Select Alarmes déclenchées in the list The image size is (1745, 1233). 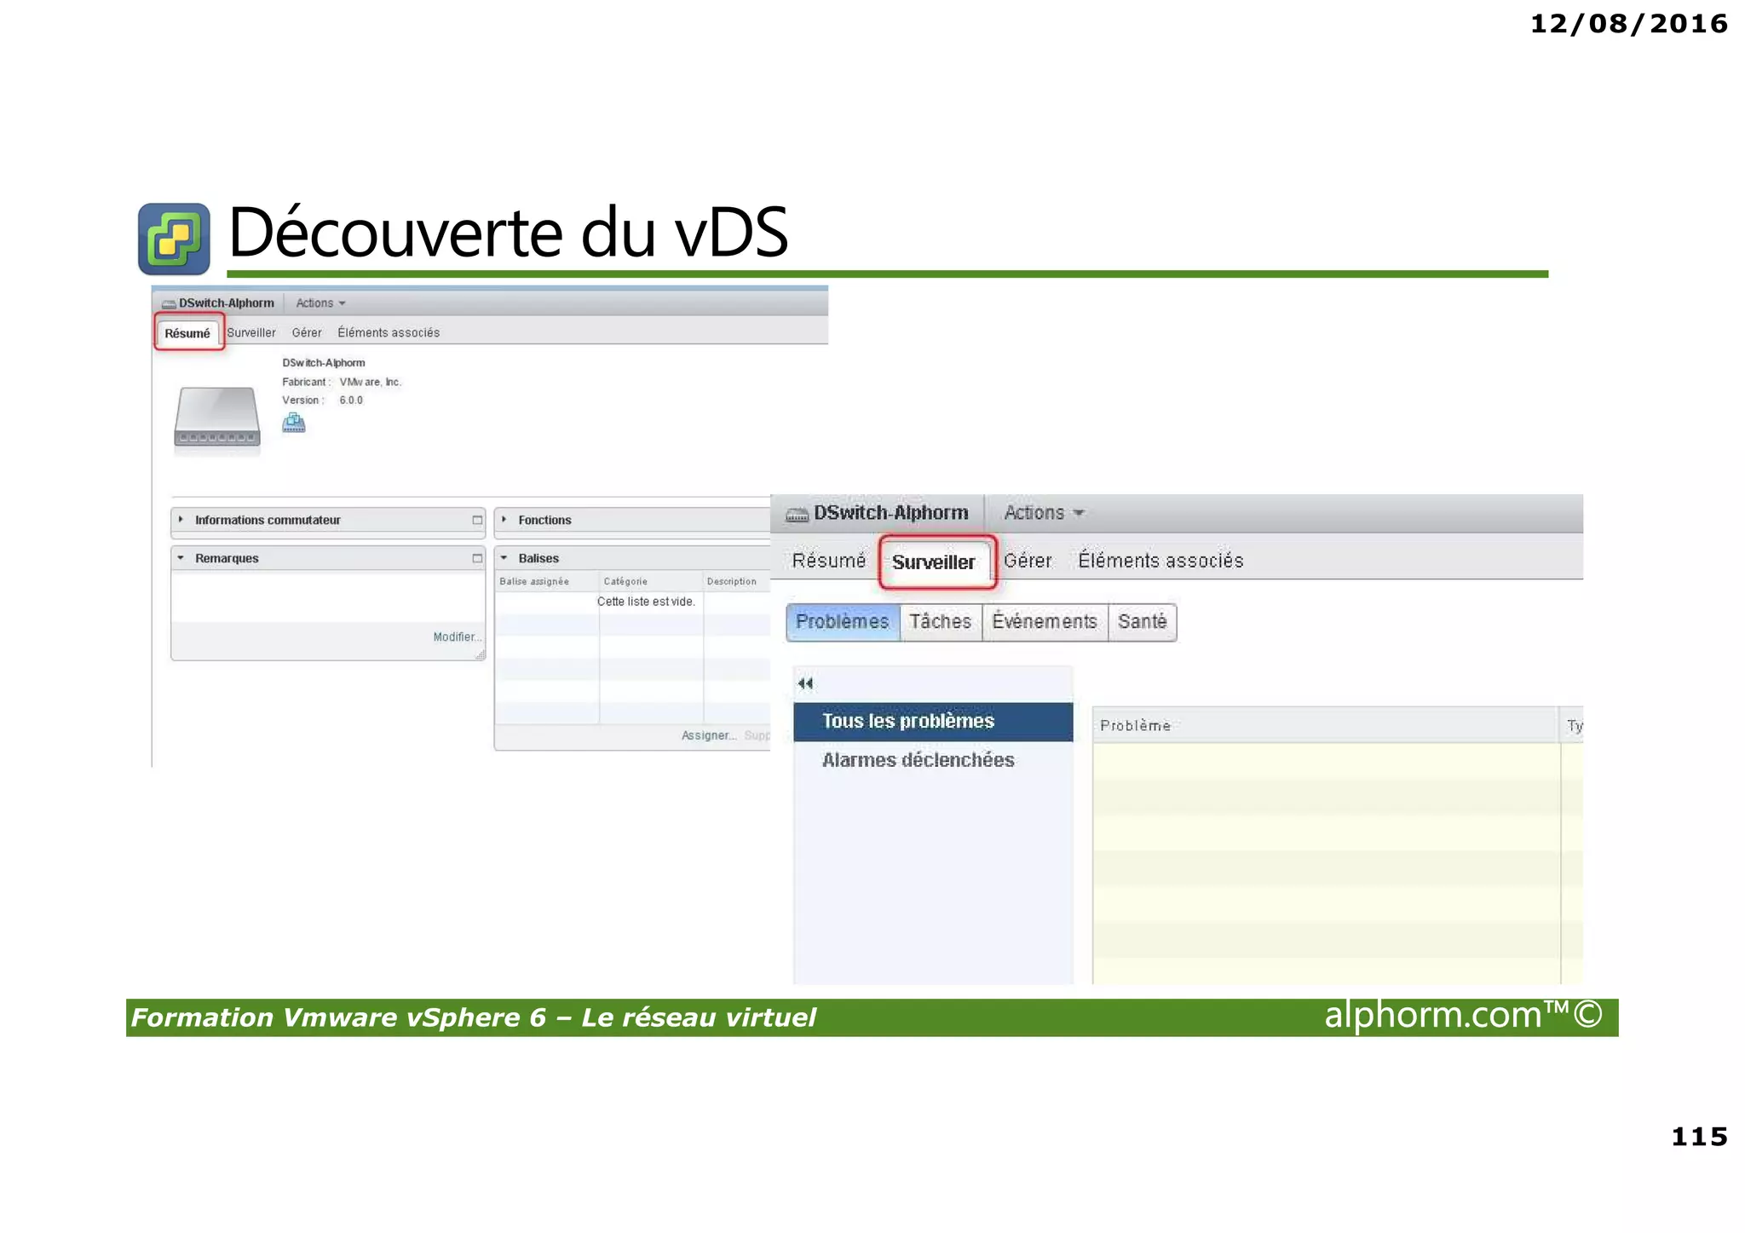click(933, 760)
